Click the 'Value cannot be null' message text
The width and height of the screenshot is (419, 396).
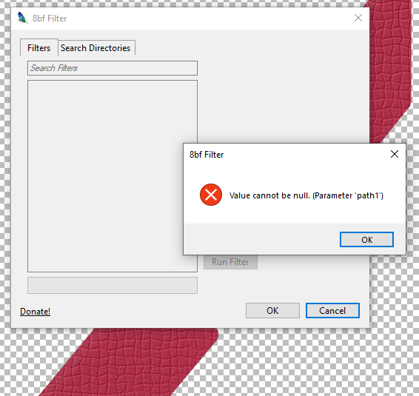[x=306, y=195]
